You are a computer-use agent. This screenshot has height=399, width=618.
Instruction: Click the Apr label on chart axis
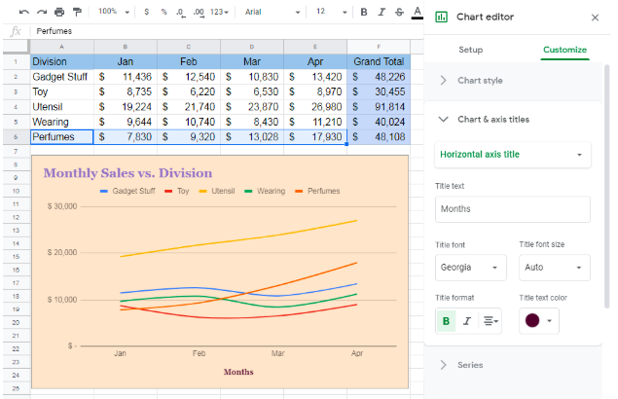(x=357, y=353)
